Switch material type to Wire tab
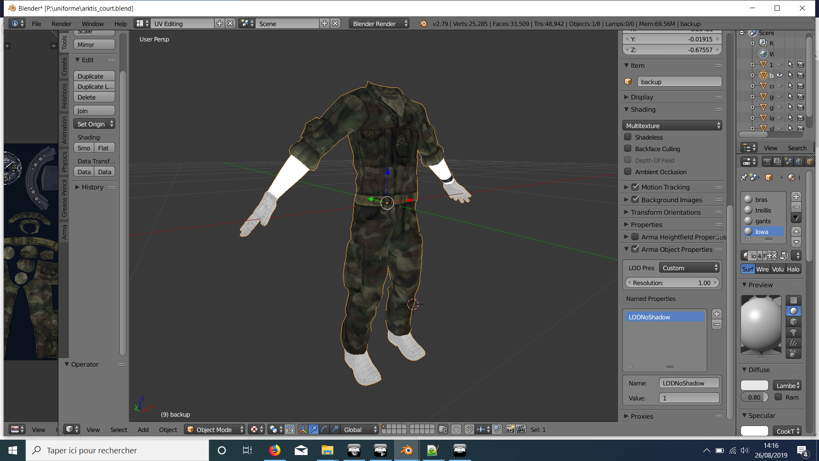This screenshot has width=819, height=461. (x=762, y=269)
